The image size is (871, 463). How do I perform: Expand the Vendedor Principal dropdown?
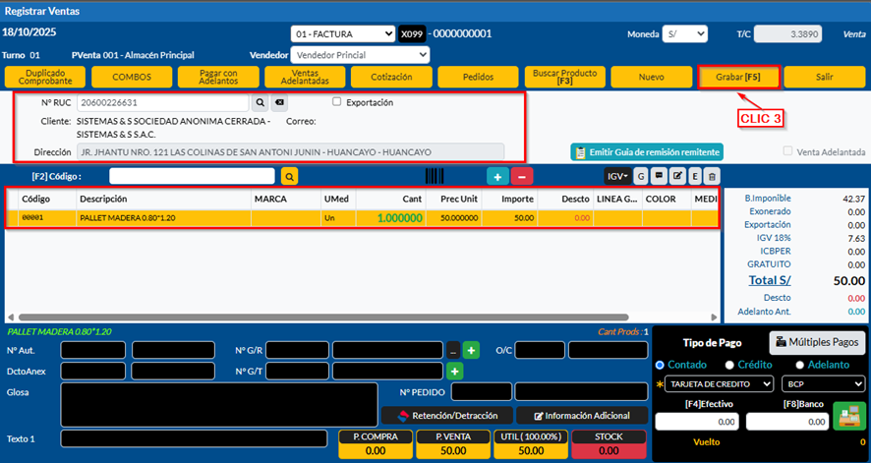pyautogui.click(x=361, y=55)
